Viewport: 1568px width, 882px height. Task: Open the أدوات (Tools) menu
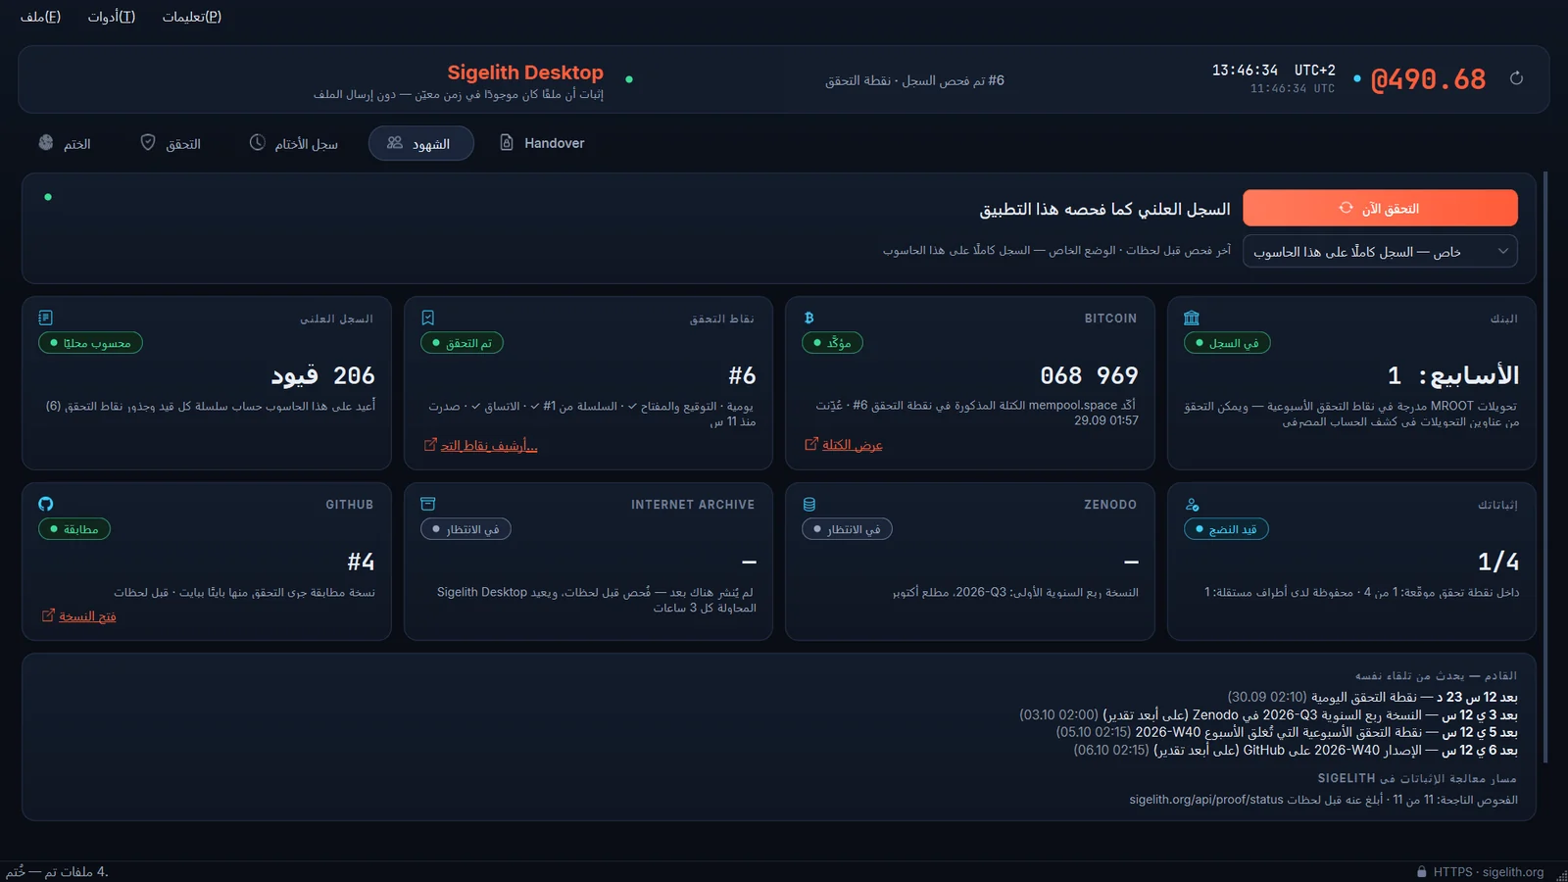coord(112,17)
